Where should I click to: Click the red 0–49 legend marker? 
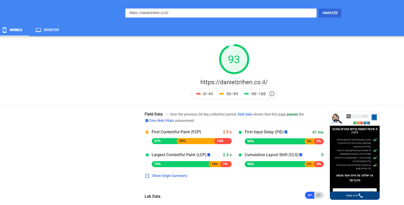[198, 94]
